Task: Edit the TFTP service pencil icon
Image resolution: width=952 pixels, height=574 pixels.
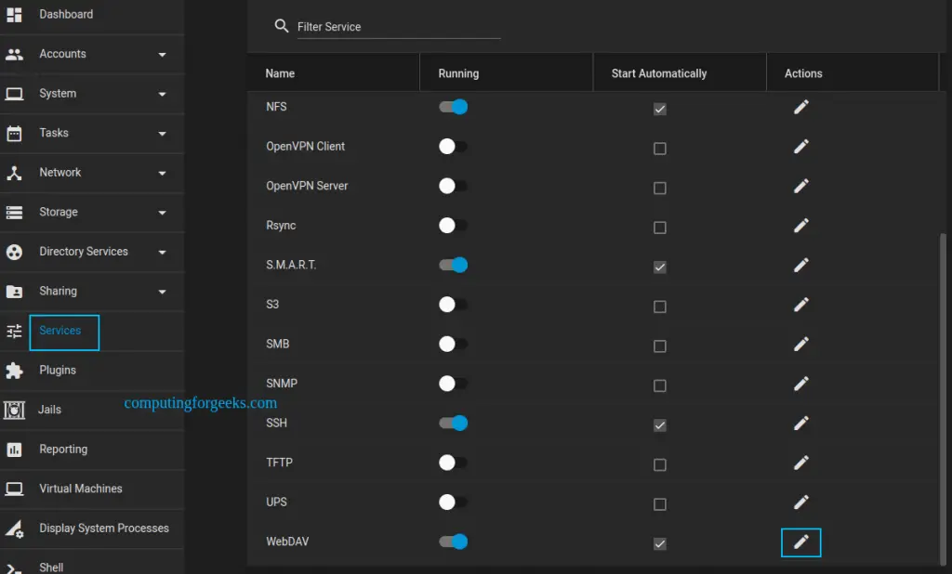Action: pos(800,463)
